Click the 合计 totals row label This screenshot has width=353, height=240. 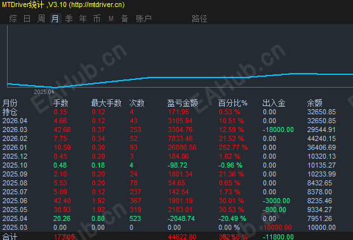point(10,237)
